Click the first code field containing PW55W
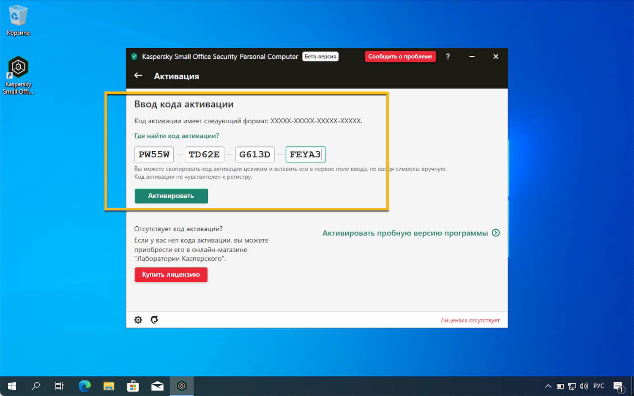The width and height of the screenshot is (634, 396). point(154,155)
